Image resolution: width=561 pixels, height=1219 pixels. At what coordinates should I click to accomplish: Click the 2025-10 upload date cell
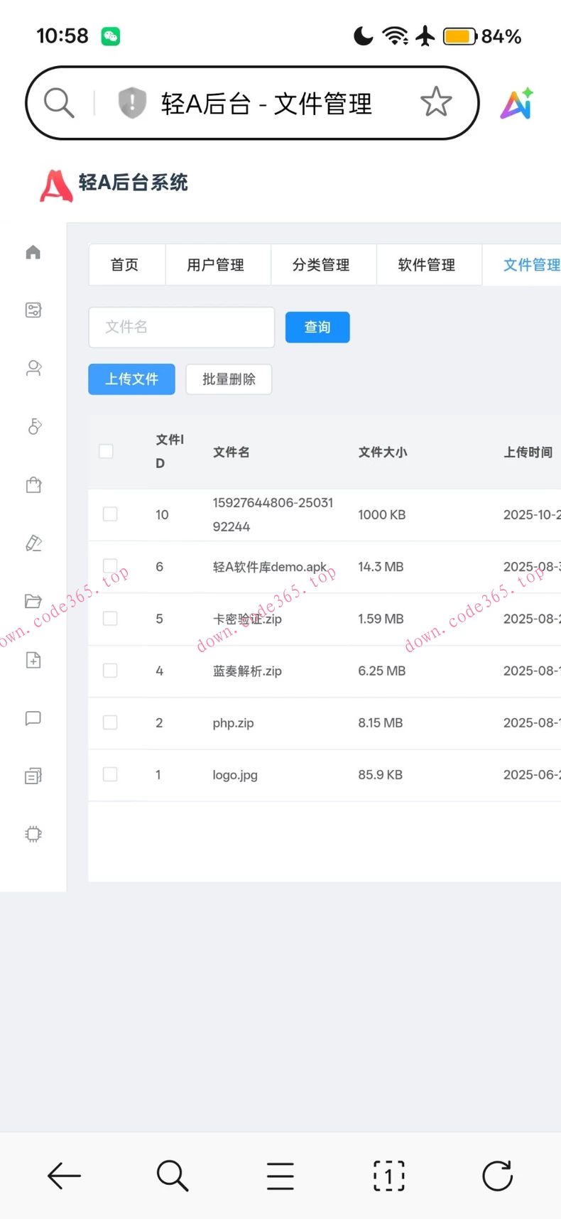click(x=532, y=514)
